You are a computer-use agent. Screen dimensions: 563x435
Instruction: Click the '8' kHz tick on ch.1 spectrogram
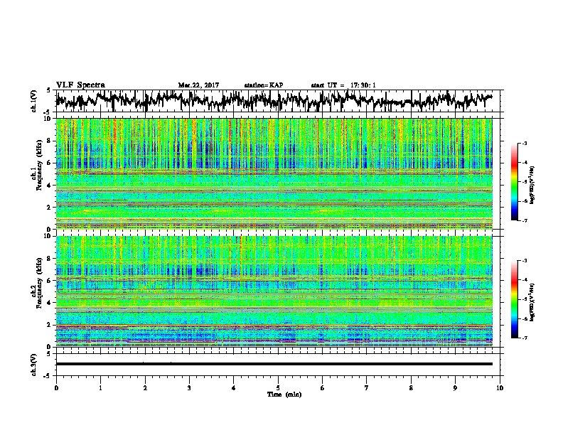point(49,141)
